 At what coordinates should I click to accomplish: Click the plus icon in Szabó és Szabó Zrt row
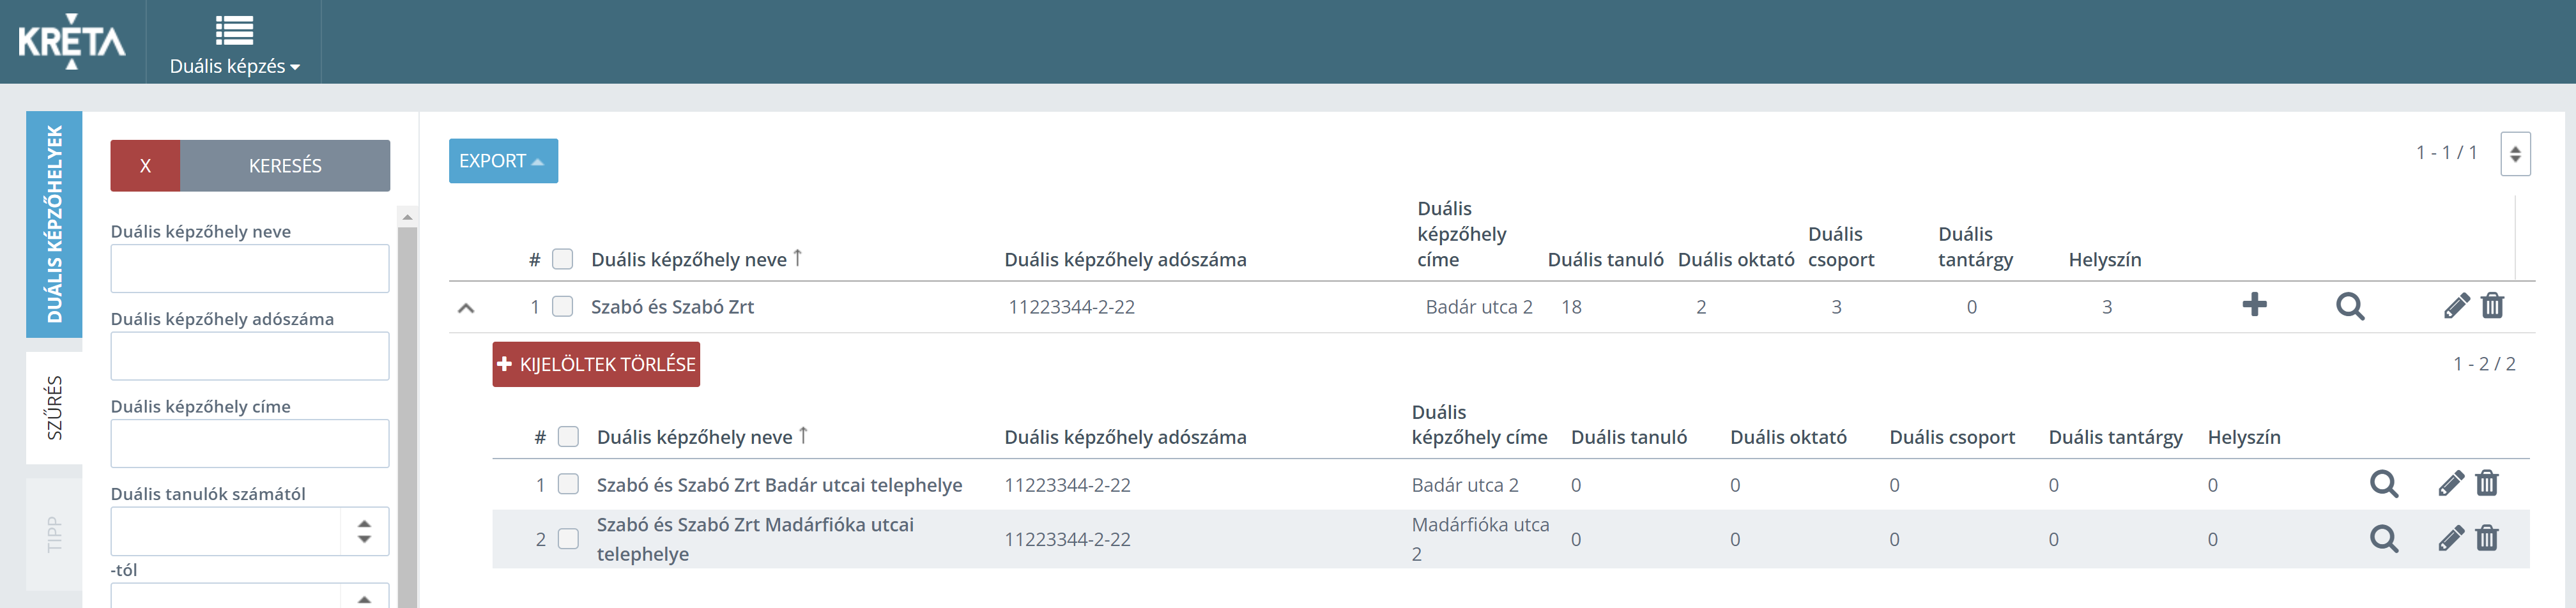(x=2254, y=305)
